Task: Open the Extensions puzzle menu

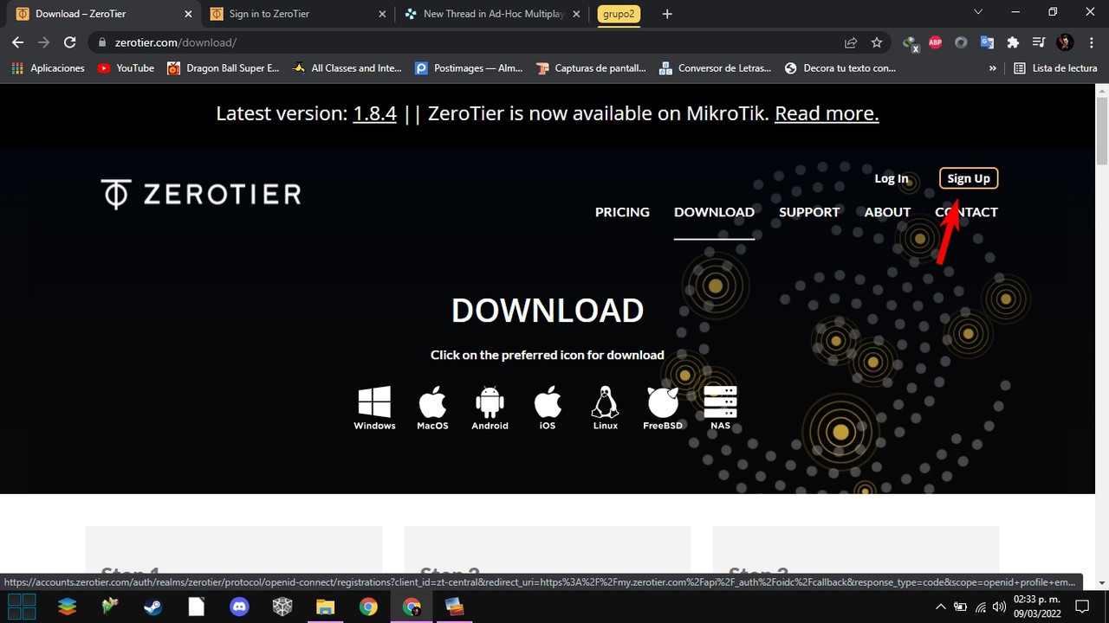Action: coord(1013,42)
